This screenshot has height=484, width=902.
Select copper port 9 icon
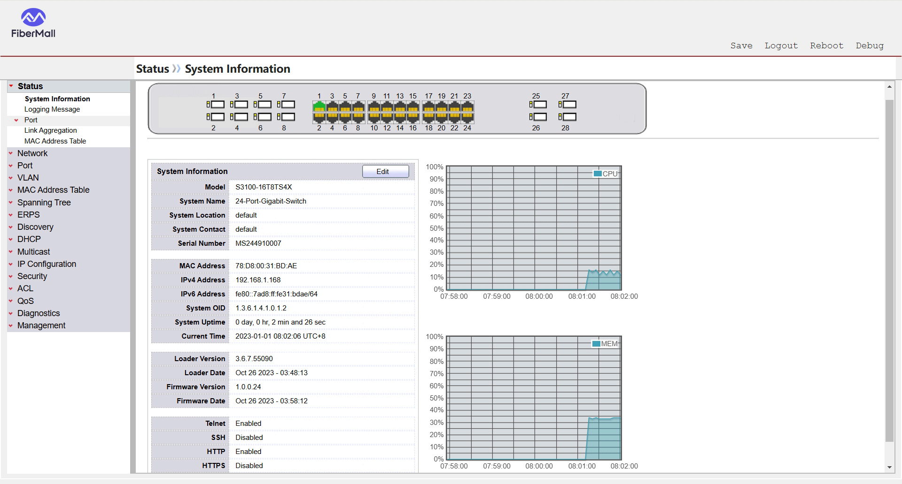[x=374, y=106]
